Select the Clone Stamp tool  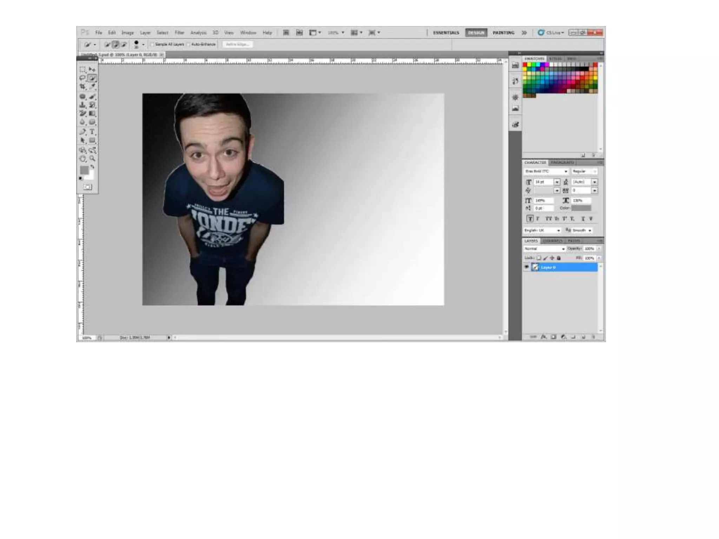[83, 105]
